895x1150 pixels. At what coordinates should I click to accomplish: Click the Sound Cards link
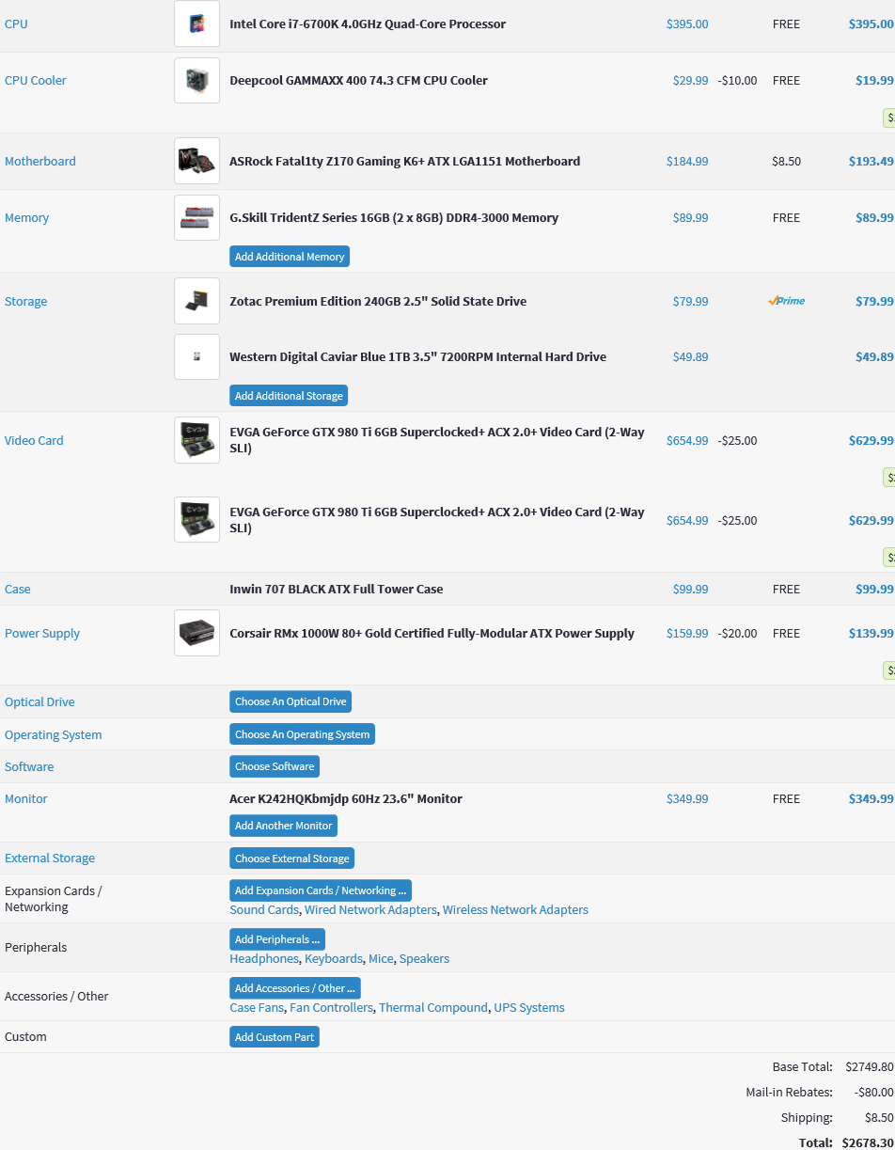coord(264,909)
